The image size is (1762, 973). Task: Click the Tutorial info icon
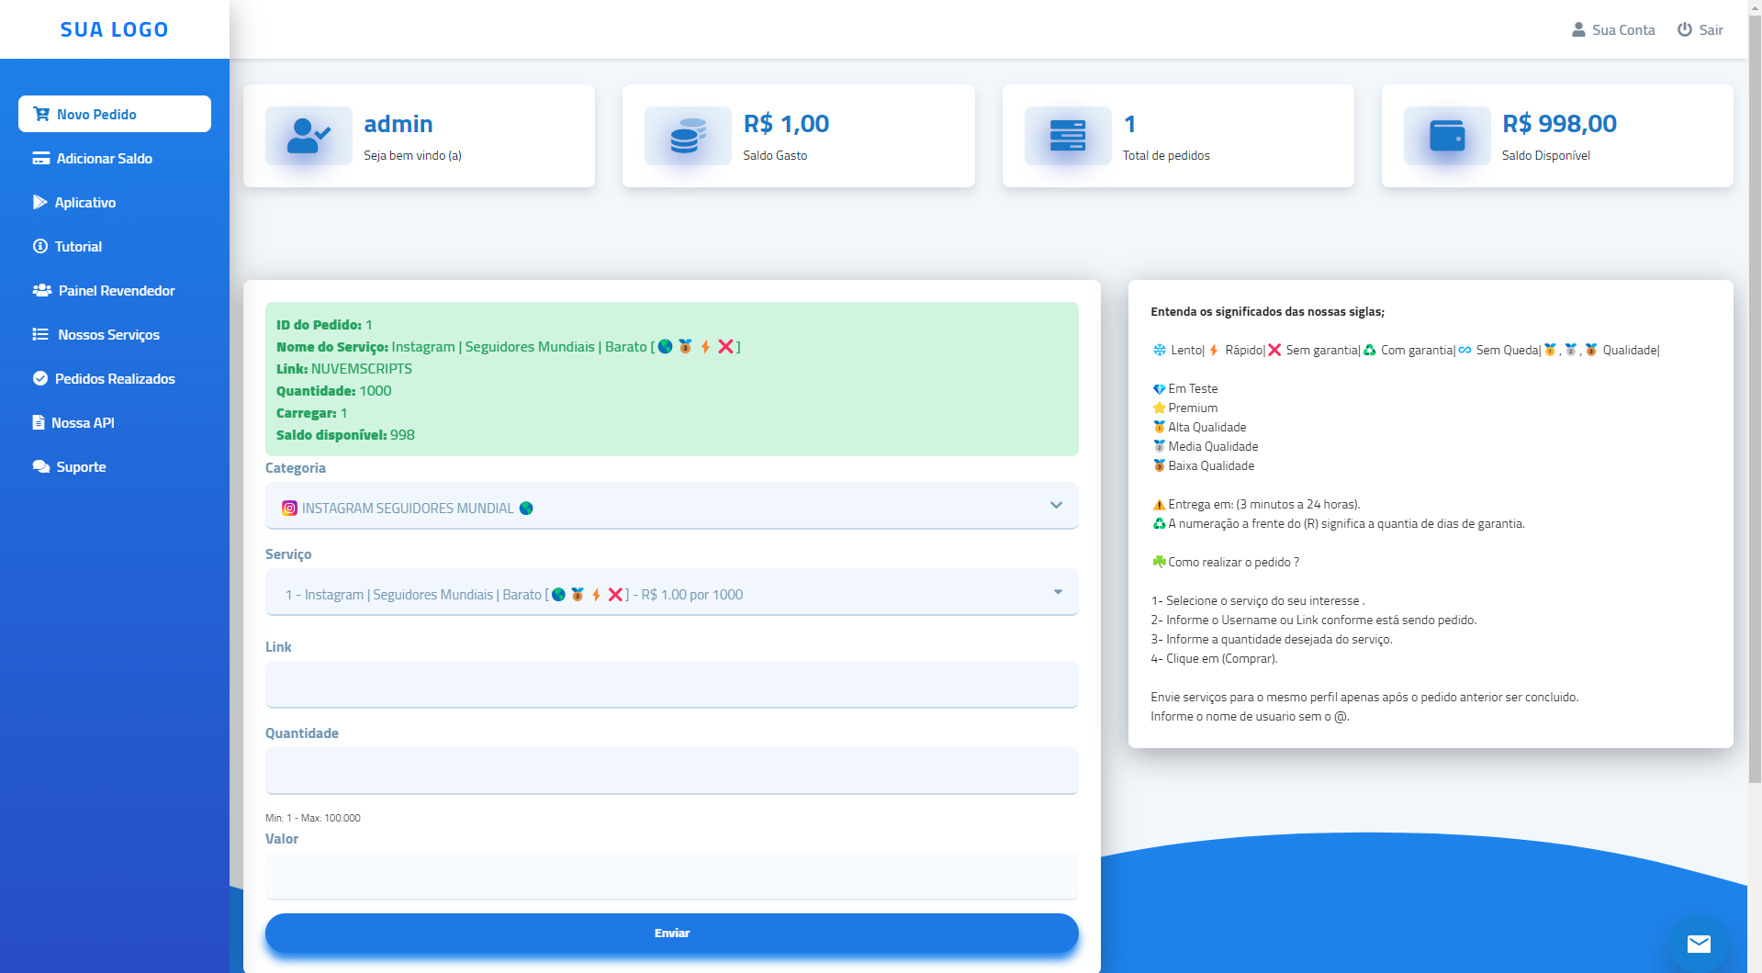pos(39,246)
